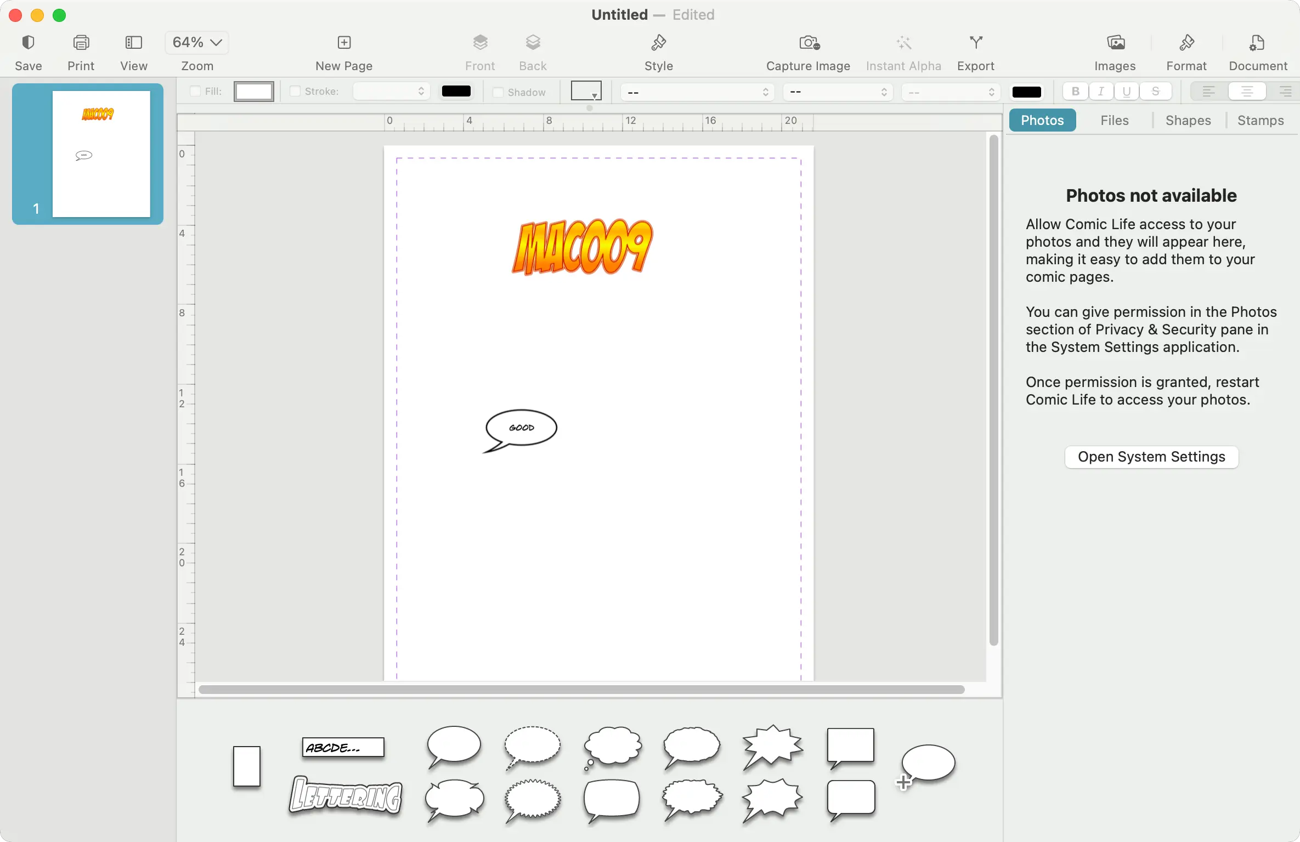Select the ABCDE caption box element
Screen dimensions: 1300x842
(343, 747)
